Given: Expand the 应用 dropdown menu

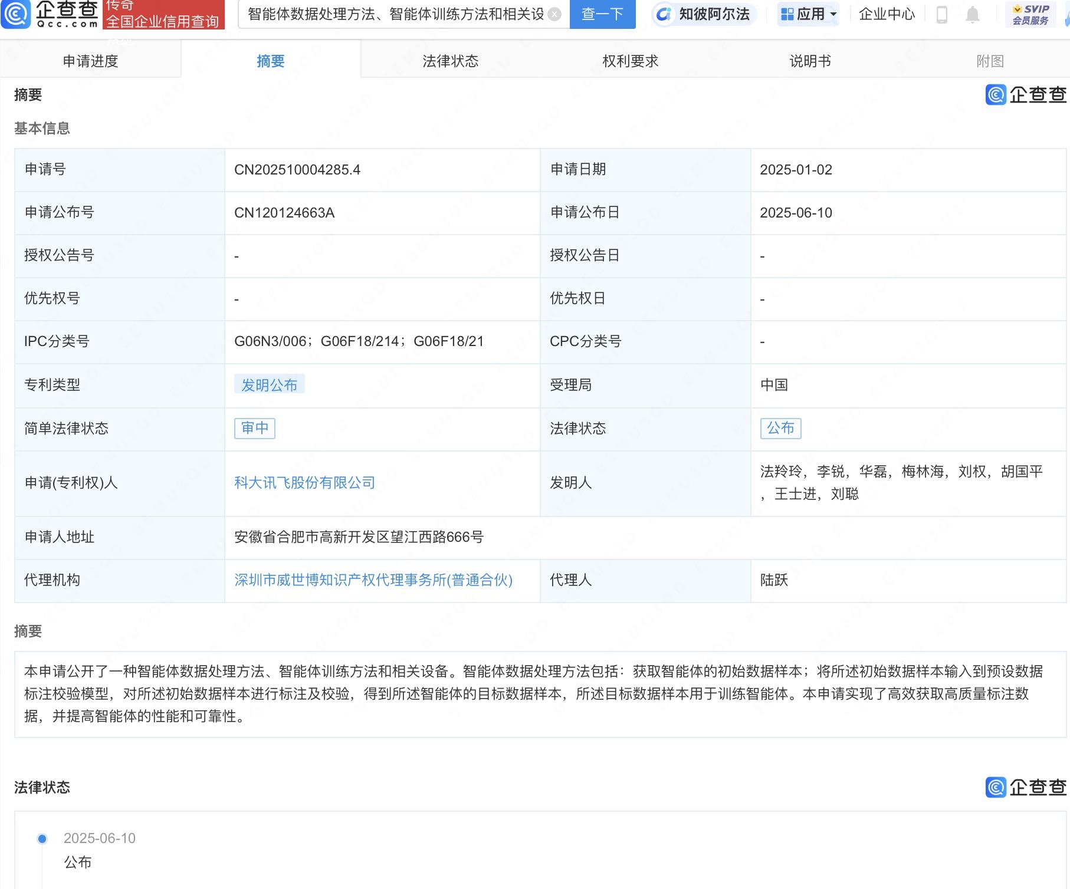Looking at the screenshot, I should tap(809, 14).
